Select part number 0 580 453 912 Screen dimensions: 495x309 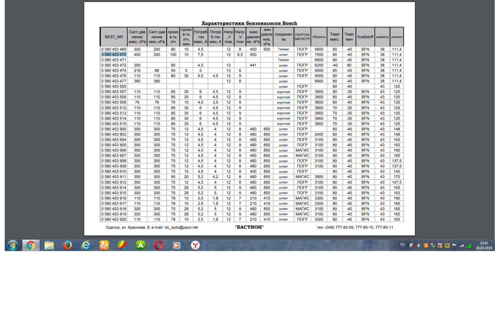tap(114, 182)
